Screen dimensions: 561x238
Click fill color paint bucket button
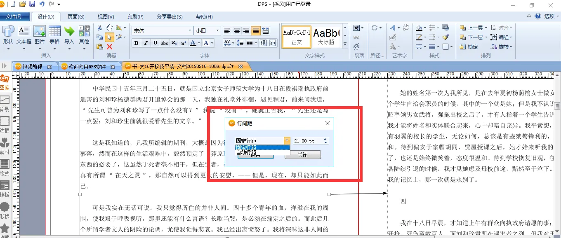tap(419, 28)
